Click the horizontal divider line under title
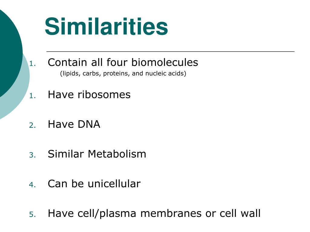This screenshot has height=232, width=310. tap(170, 51)
